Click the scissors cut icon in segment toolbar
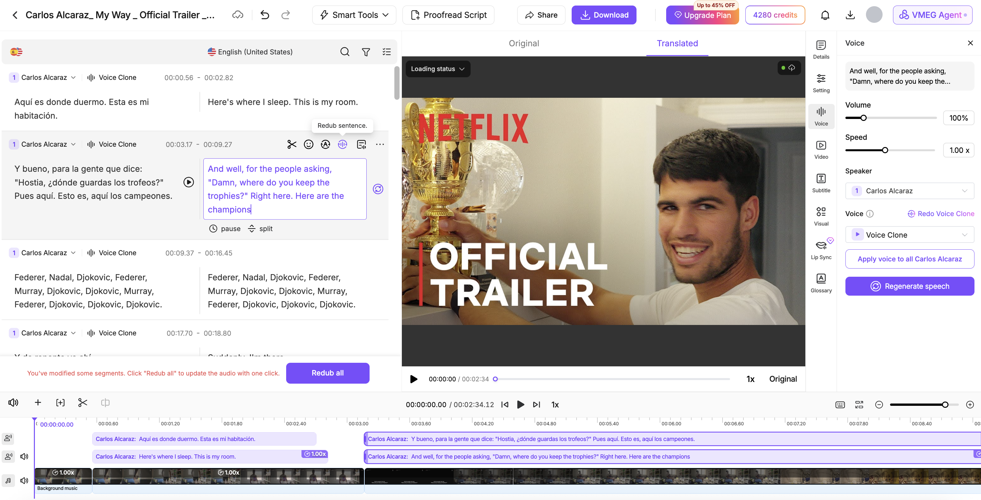Screen dimensions: 981x500 292,144
